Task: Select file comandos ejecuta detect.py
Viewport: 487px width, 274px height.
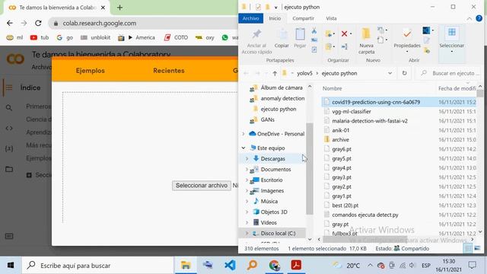Action: coord(365,215)
